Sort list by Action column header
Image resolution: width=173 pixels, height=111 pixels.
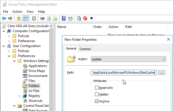coord(115,27)
